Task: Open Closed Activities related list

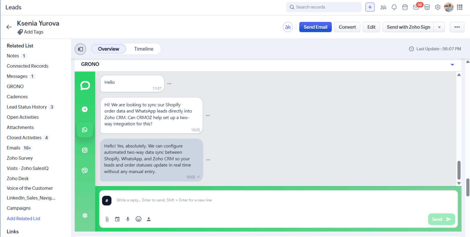Action: click(x=24, y=138)
